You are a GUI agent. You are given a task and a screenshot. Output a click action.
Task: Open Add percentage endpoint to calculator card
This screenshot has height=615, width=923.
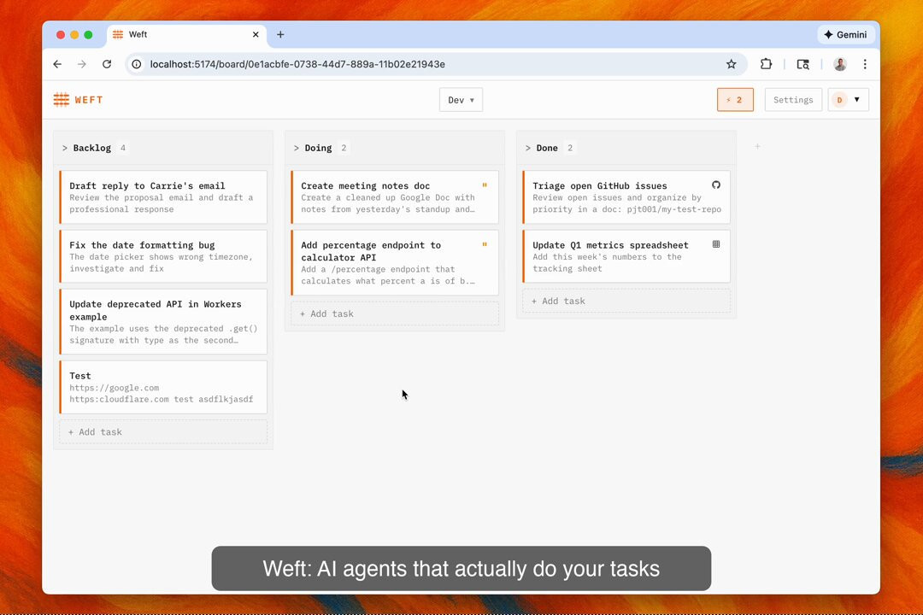(x=394, y=262)
